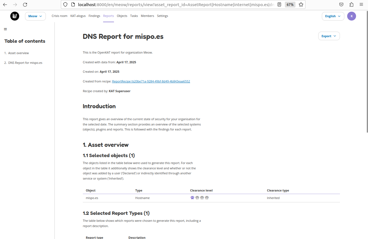Open Objects page

pyautogui.click(x=122, y=16)
